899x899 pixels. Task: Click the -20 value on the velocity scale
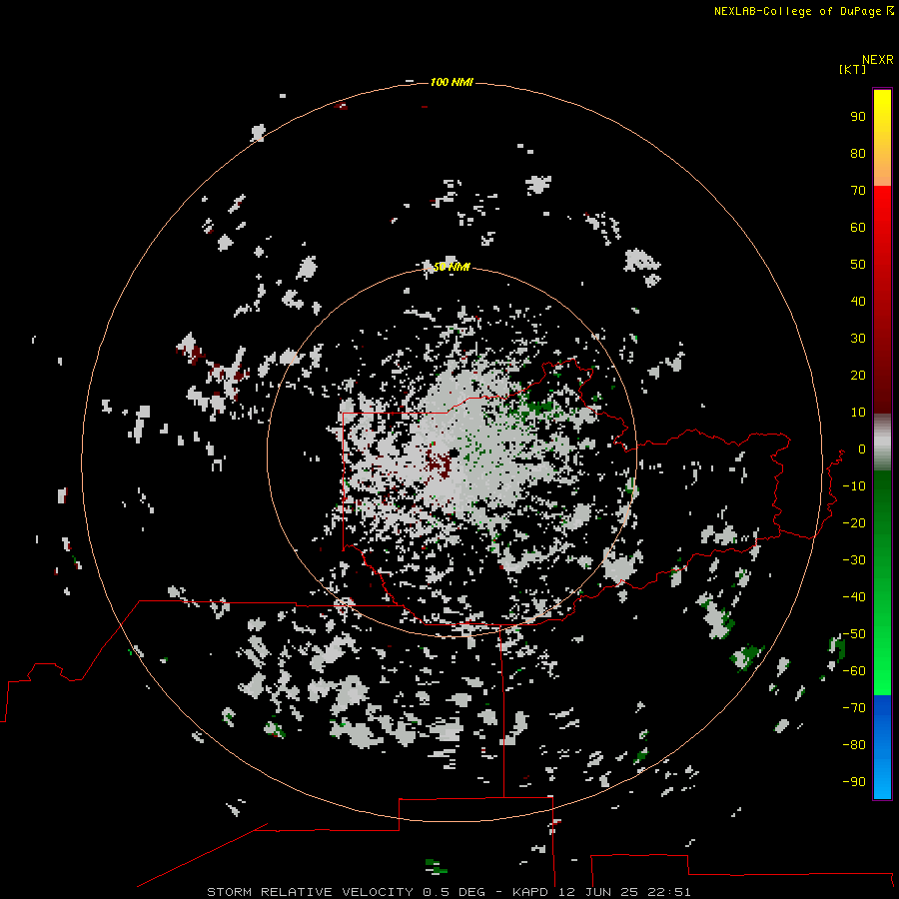(854, 523)
